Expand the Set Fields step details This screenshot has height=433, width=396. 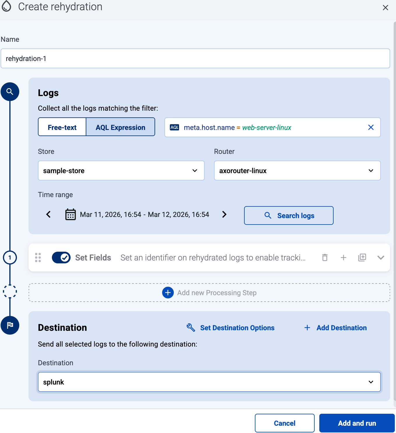(381, 258)
